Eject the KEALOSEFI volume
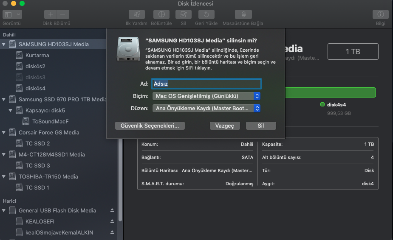This screenshot has height=240, width=393. (112, 221)
